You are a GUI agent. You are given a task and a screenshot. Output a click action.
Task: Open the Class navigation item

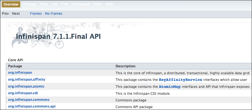pos(44,4)
